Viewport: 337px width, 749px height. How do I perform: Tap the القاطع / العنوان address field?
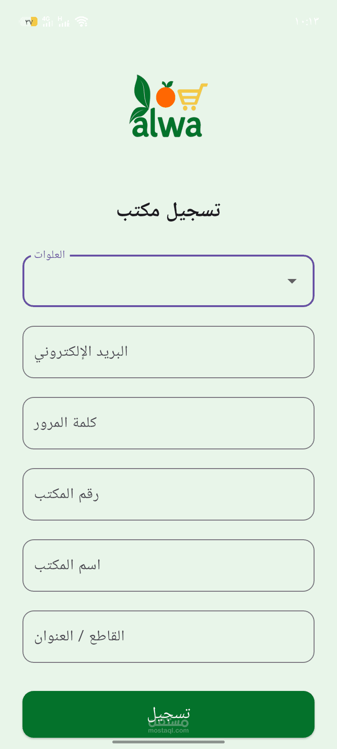pos(168,637)
